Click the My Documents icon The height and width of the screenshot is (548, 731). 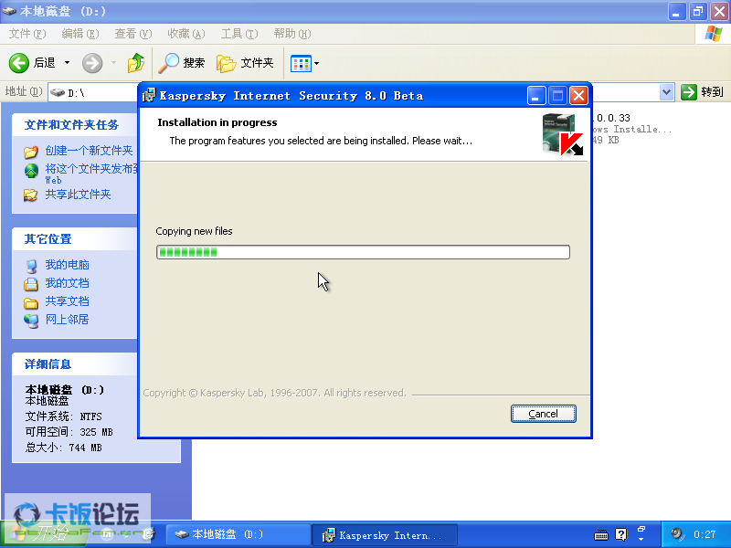coord(31,284)
